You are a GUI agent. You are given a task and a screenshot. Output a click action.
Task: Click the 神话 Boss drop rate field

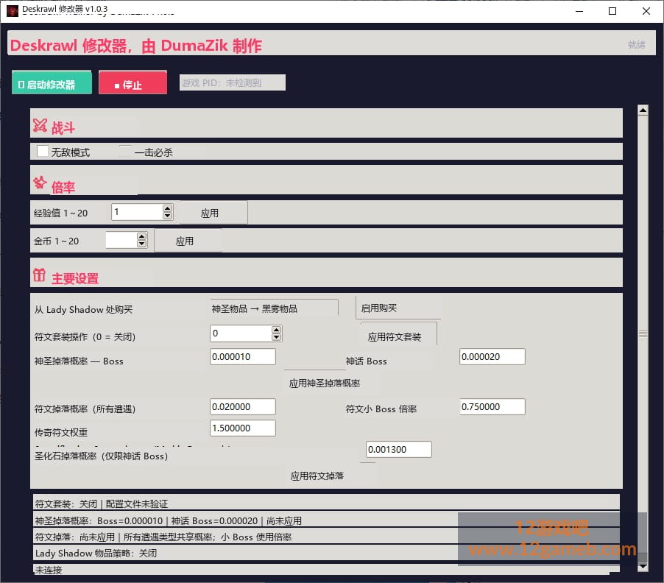coord(492,356)
